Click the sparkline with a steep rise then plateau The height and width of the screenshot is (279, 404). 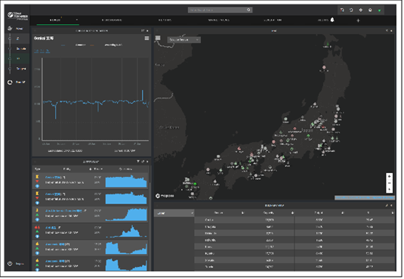point(126,214)
